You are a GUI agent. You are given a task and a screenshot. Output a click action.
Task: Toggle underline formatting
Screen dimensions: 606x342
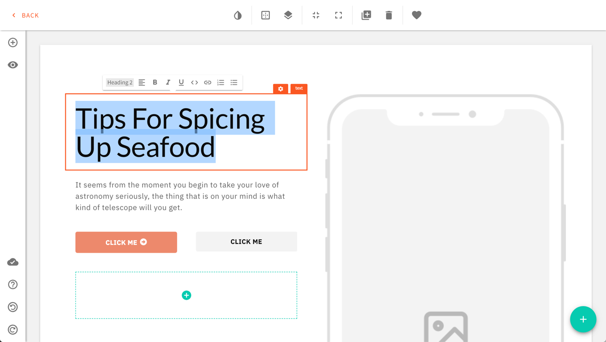(x=181, y=83)
